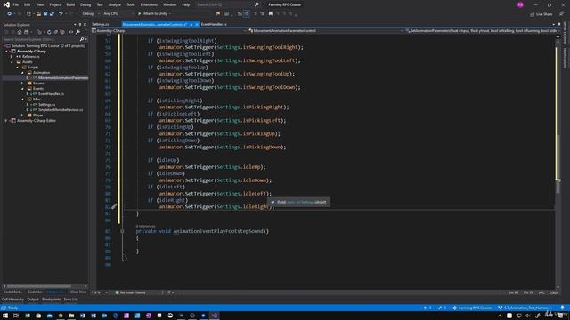Switch to the Settings.cs editor tab

click(101, 24)
